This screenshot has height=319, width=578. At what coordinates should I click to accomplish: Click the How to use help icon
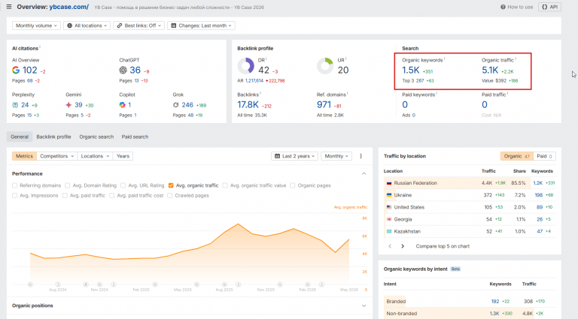tap(503, 7)
